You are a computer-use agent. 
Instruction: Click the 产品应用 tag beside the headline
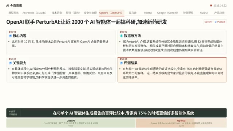pyautogui.click(x=221, y=22)
